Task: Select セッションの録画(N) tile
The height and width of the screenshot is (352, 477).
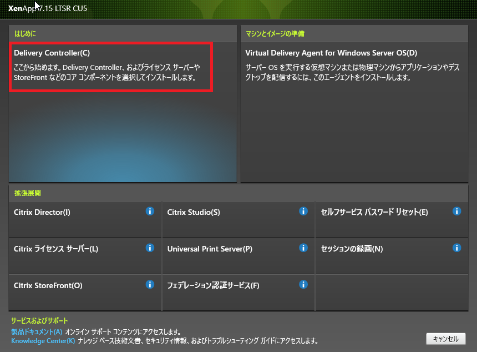Action: coord(352,249)
